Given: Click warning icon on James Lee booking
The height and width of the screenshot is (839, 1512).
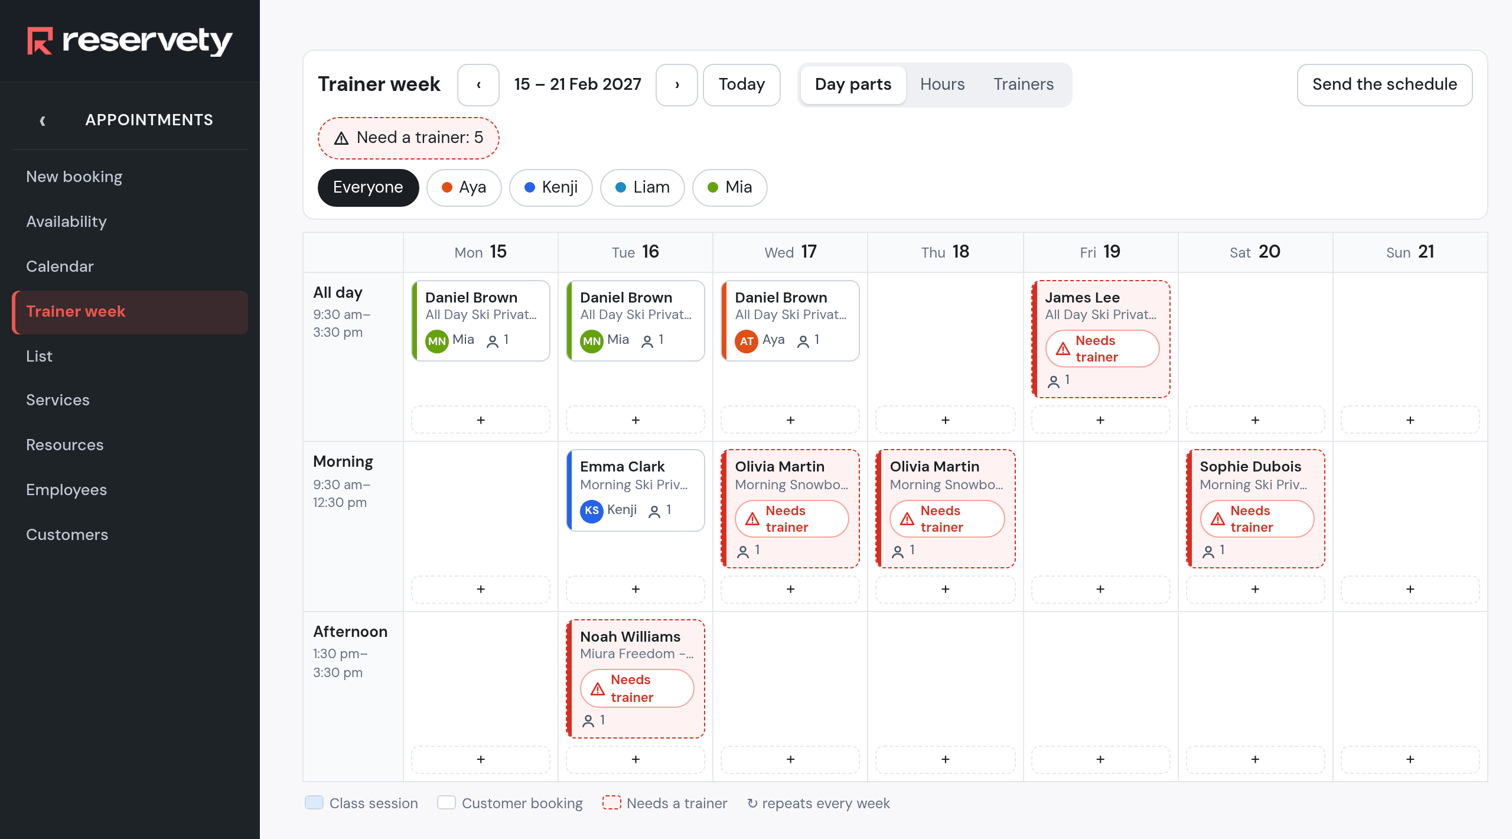Looking at the screenshot, I should tap(1063, 349).
